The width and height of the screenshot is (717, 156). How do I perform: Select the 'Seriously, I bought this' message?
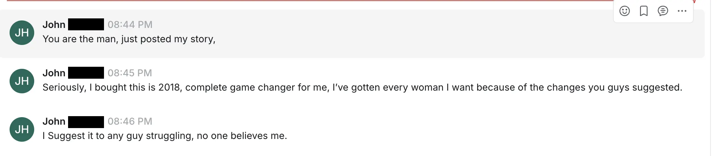pos(362,88)
